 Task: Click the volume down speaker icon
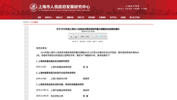96,36
